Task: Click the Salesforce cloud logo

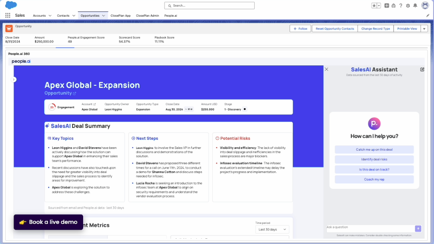Action: (x=11, y=5)
